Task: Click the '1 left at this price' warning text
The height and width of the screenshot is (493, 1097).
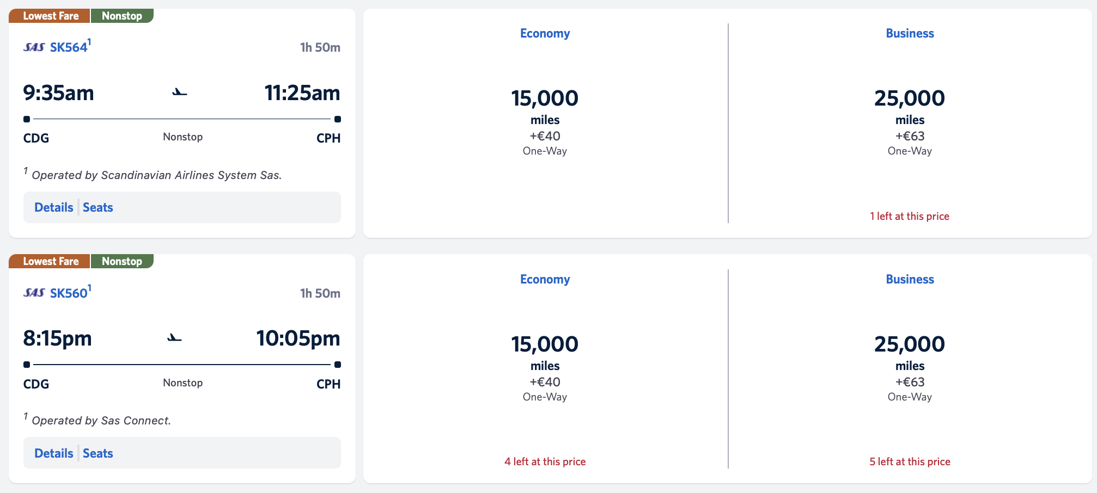Action: pyautogui.click(x=909, y=216)
